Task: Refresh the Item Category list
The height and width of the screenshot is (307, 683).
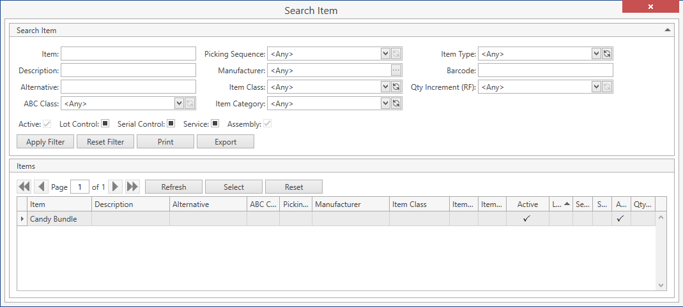Action: [396, 103]
